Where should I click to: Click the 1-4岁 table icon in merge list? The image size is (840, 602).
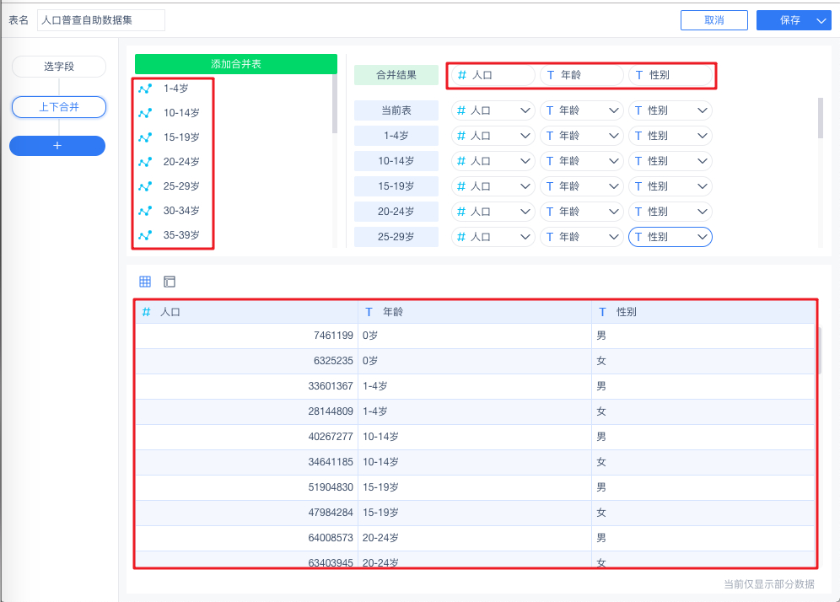145,89
